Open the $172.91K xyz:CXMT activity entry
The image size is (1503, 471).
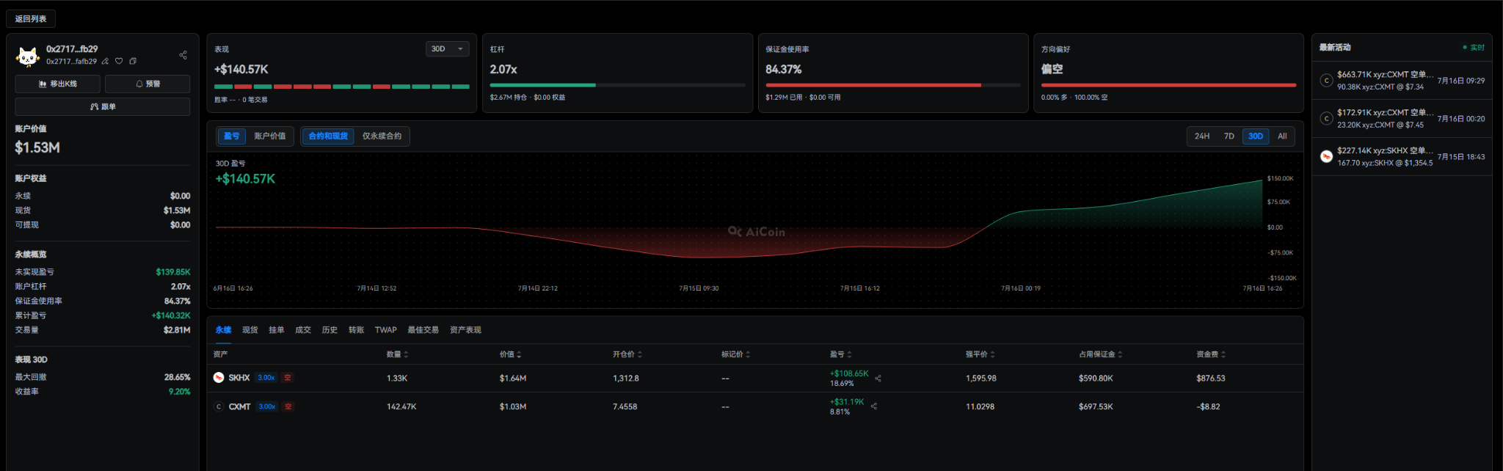tap(1402, 119)
